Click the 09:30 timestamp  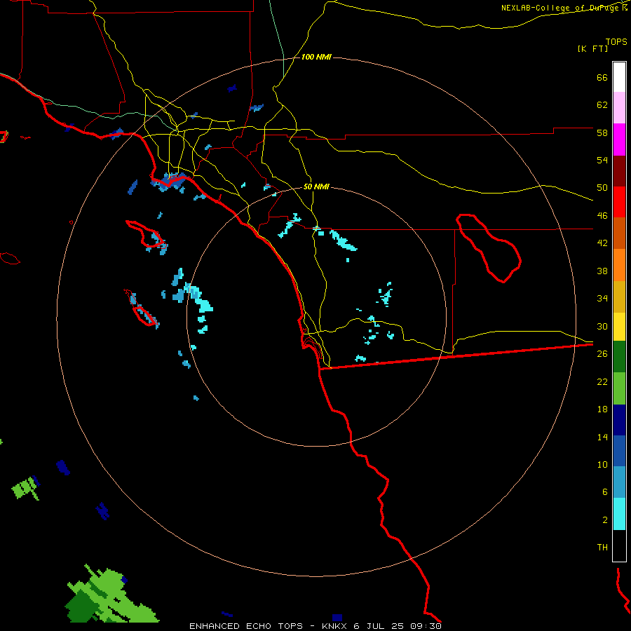point(426,626)
